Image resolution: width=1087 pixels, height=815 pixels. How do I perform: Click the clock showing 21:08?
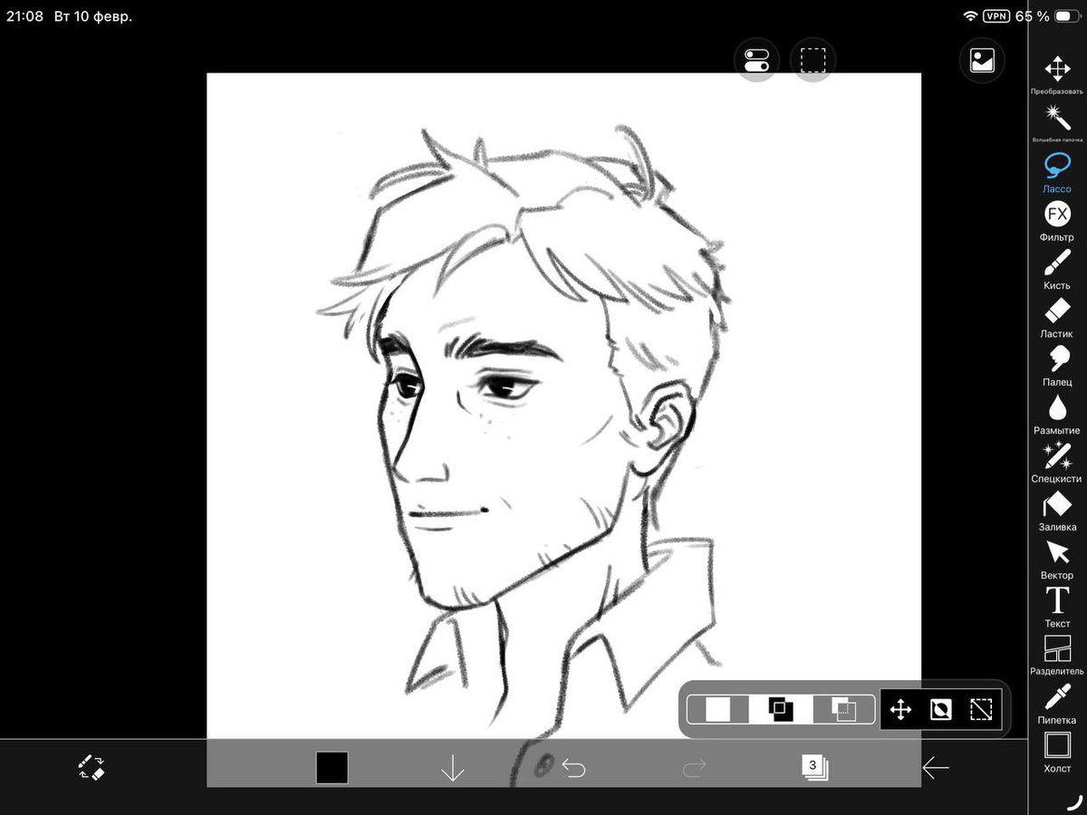[x=24, y=16]
